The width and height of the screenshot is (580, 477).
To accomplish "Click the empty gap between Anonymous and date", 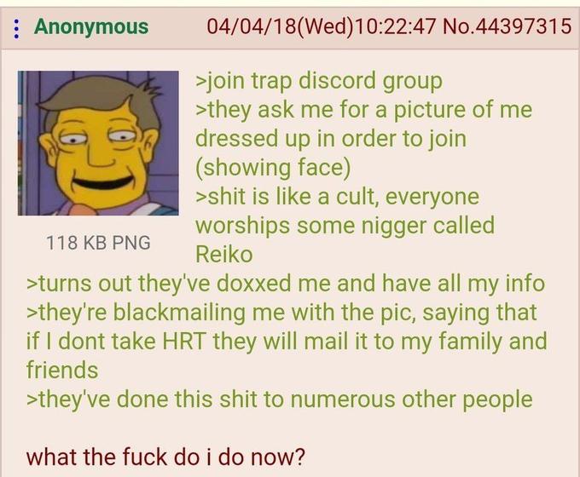I will click(x=177, y=27).
